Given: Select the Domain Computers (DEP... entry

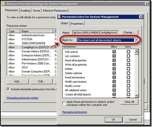Looking at the screenshot, I should (32, 72).
